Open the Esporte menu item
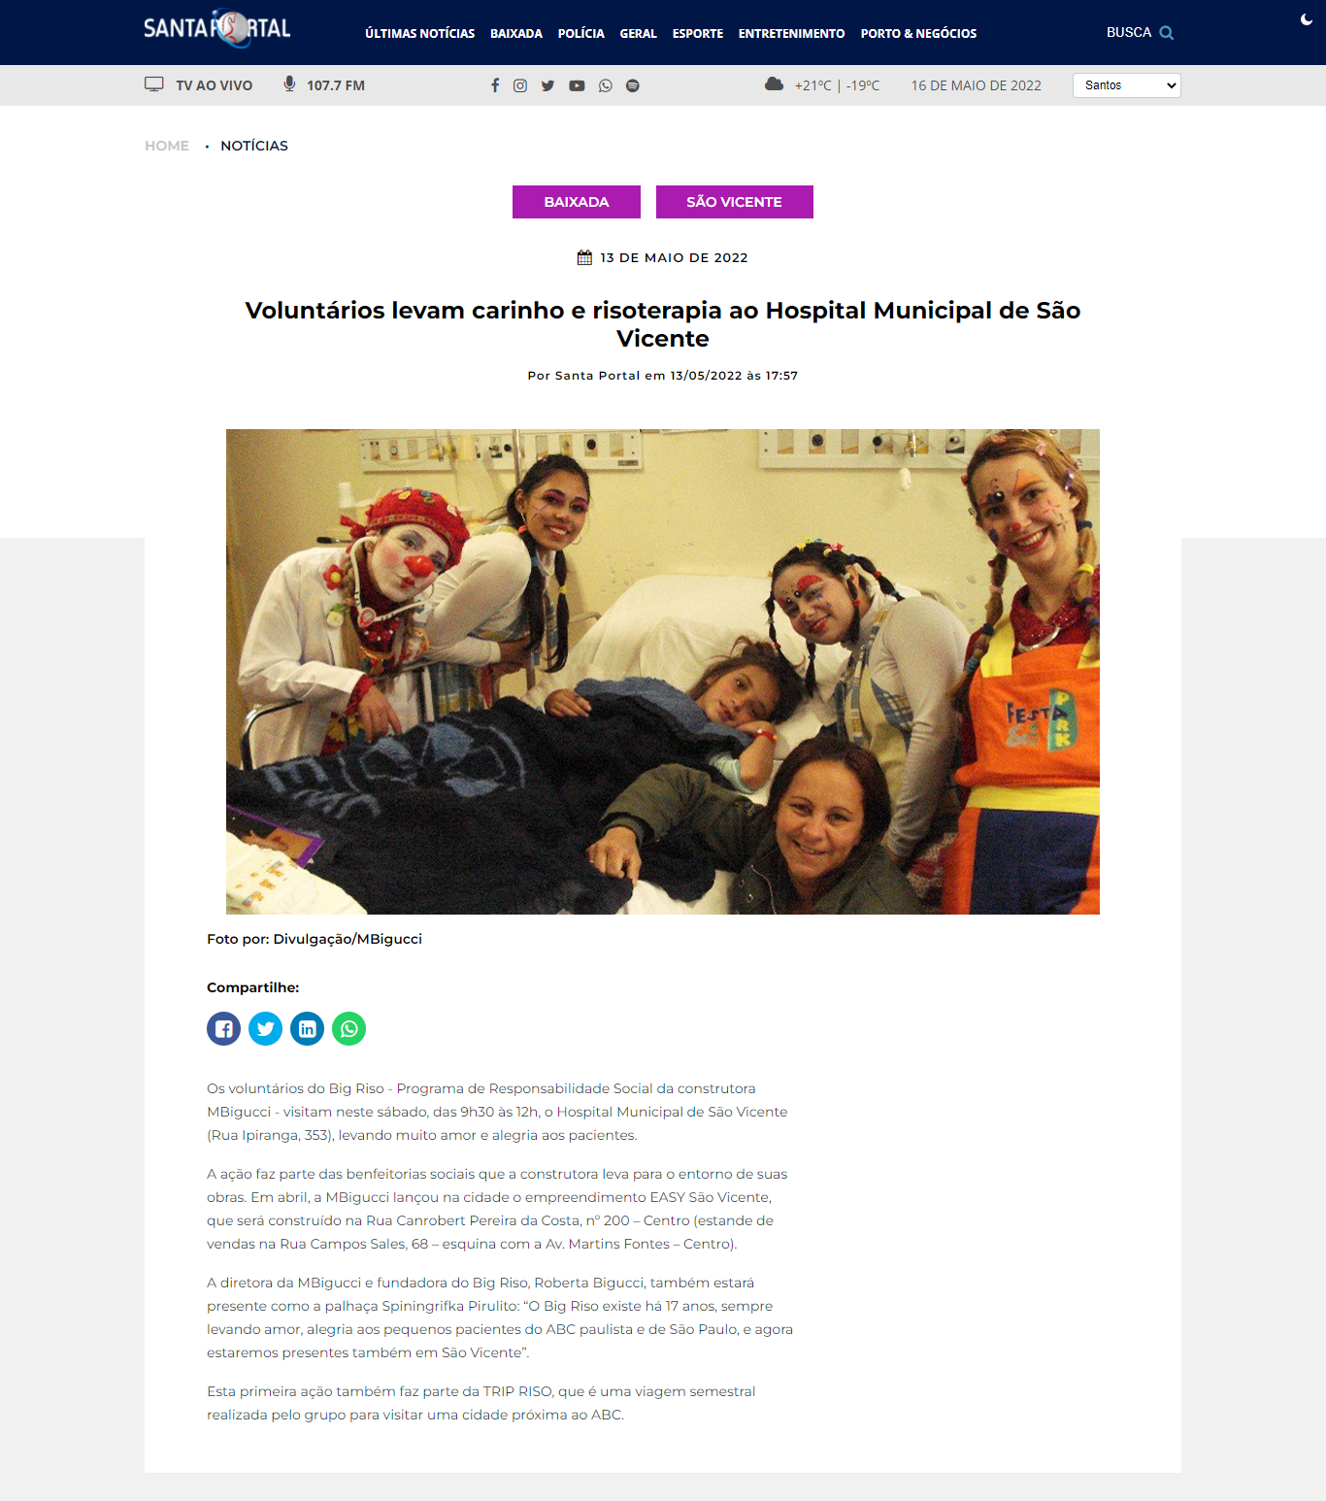 click(697, 33)
